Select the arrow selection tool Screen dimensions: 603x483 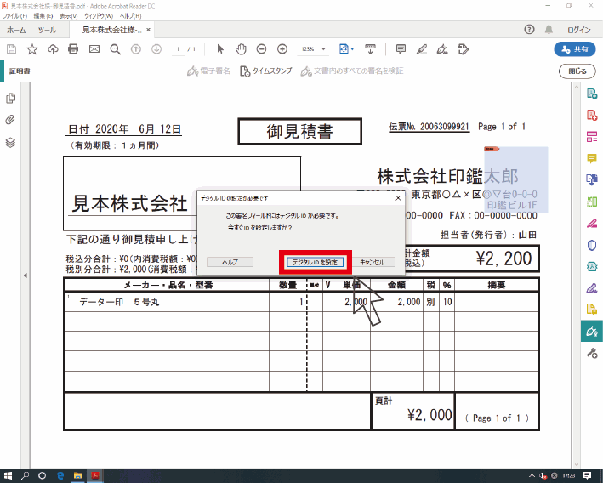220,49
